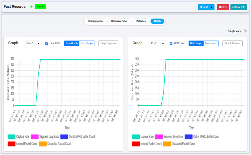The width and height of the screenshot is (251, 155).
Task: Open the Hardware Filter tab
Action: [119, 21]
